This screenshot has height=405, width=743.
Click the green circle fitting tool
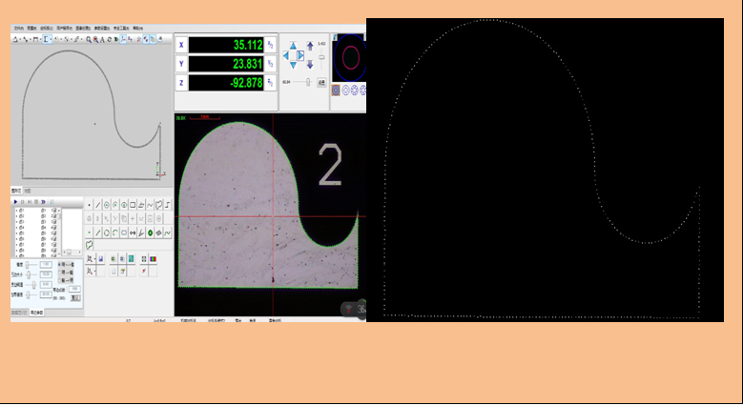tap(150, 233)
